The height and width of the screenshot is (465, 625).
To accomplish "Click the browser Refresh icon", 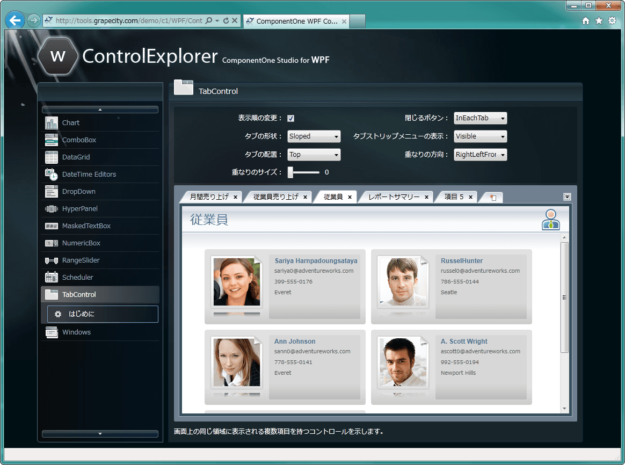I will point(226,21).
